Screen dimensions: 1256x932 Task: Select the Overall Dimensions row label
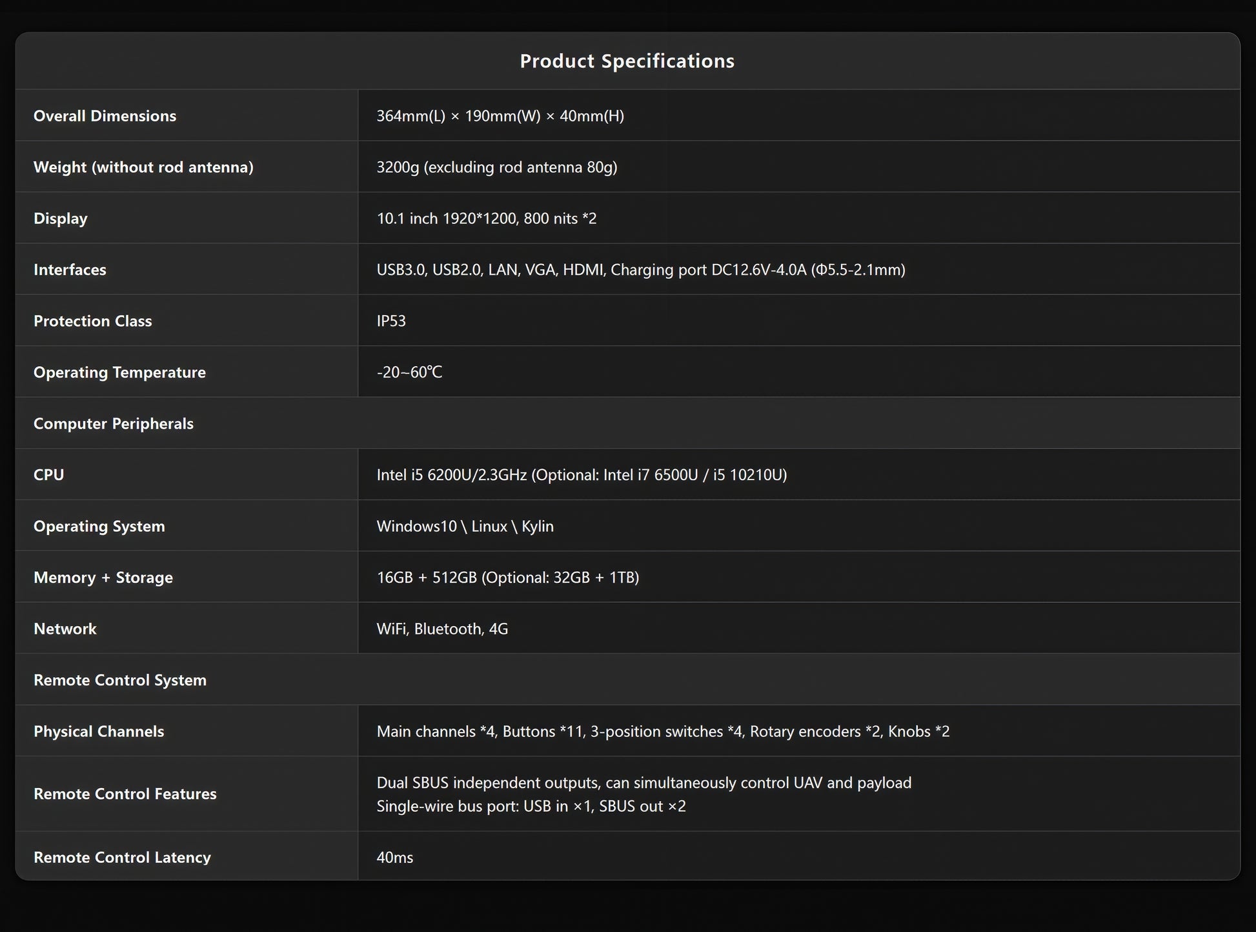tap(105, 116)
